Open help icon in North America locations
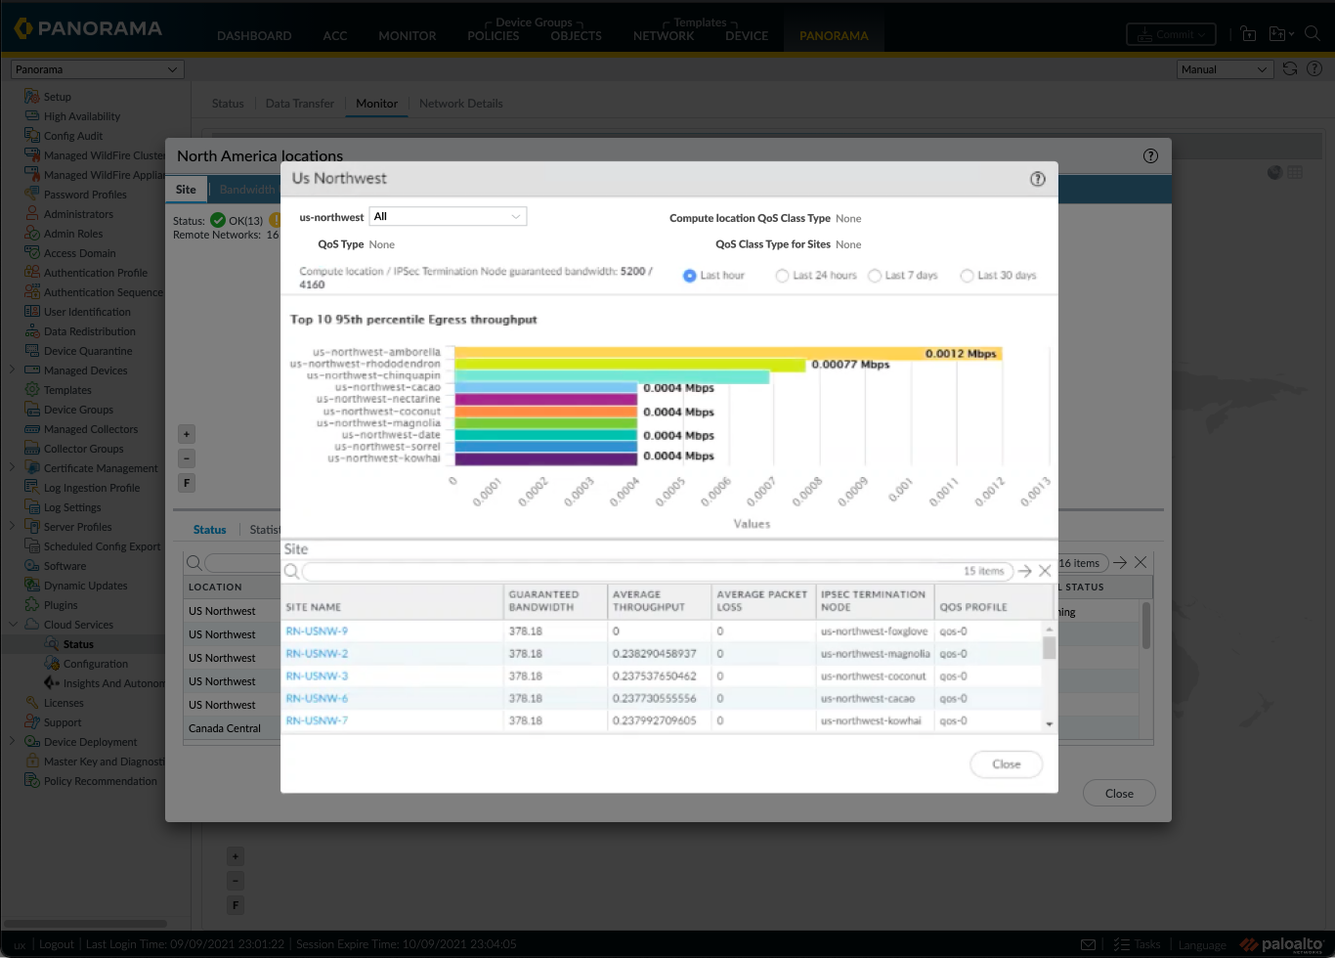 pyautogui.click(x=1150, y=155)
